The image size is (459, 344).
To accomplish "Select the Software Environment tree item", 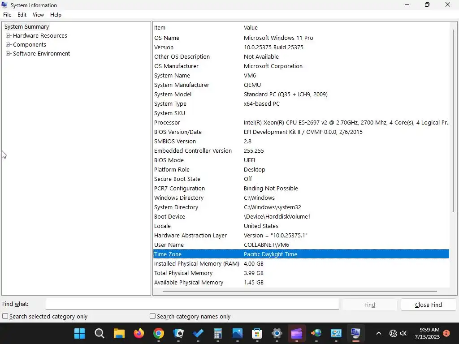I will click(42, 54).
